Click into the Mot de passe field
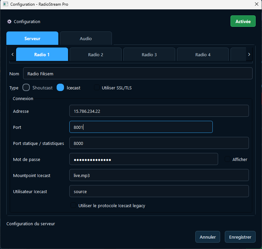This screenshot has width=262, height=249. (144, 159)
